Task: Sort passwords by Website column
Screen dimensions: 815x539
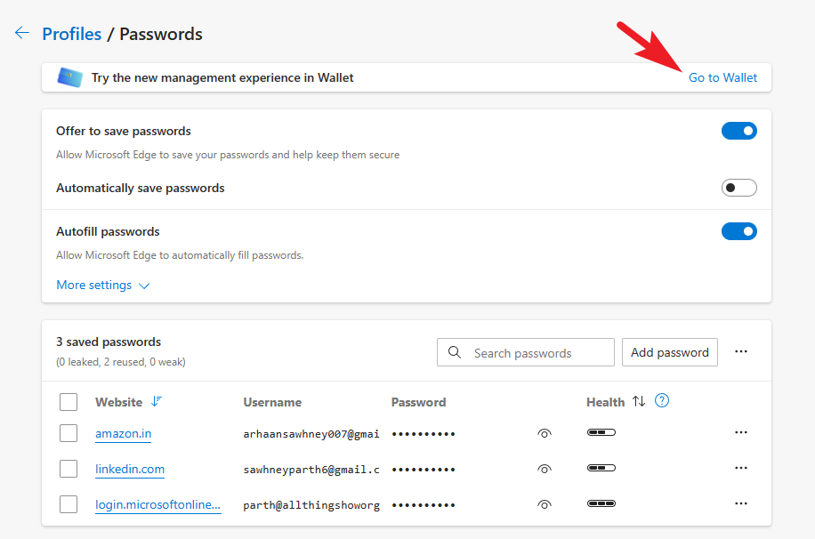Action: [119, 401]
